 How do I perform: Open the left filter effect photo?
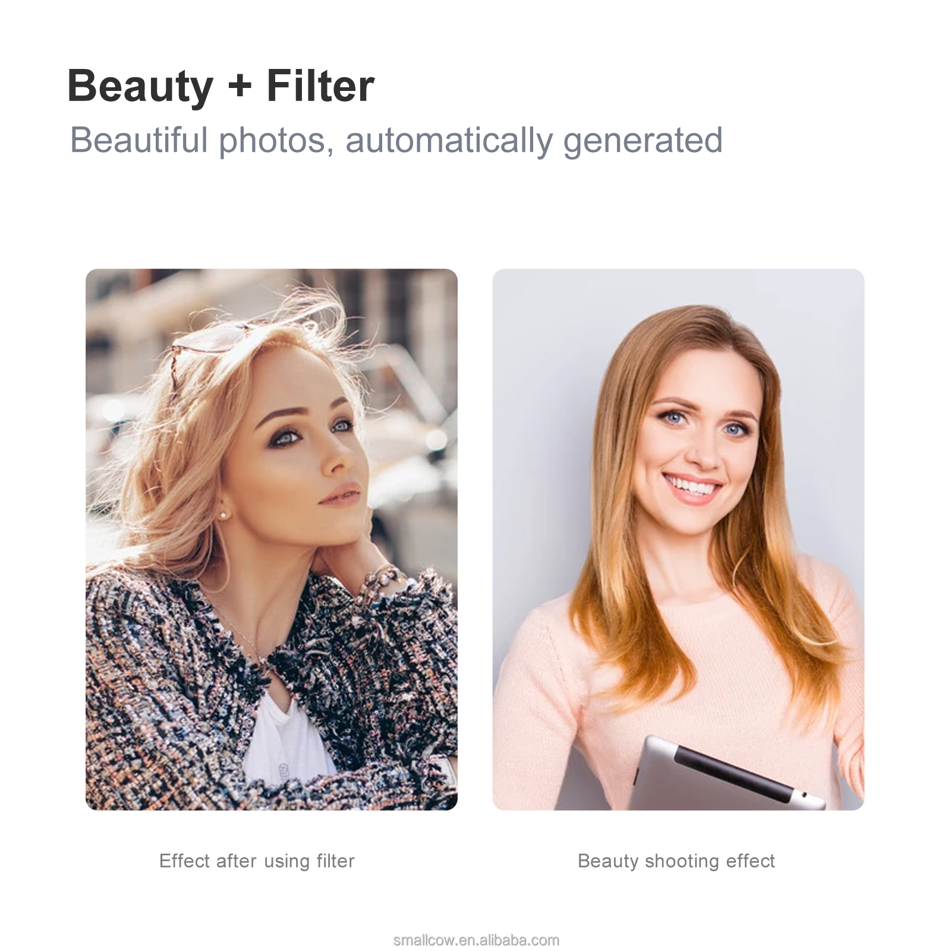click(272, 539)
